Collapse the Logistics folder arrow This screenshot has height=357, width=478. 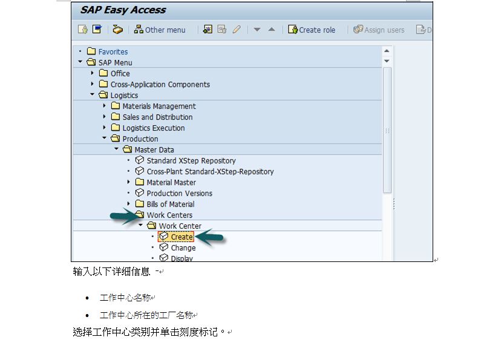pyautogui.click(x=93, y=94)
